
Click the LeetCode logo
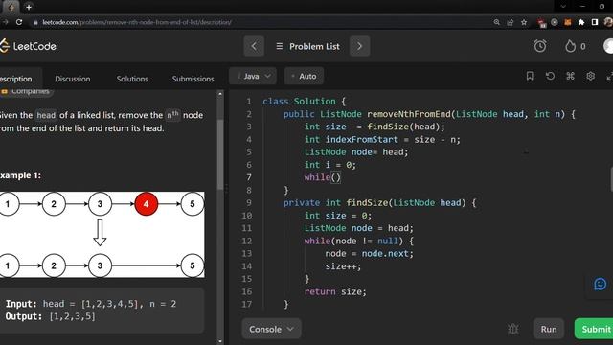click(x=28, y=46)
